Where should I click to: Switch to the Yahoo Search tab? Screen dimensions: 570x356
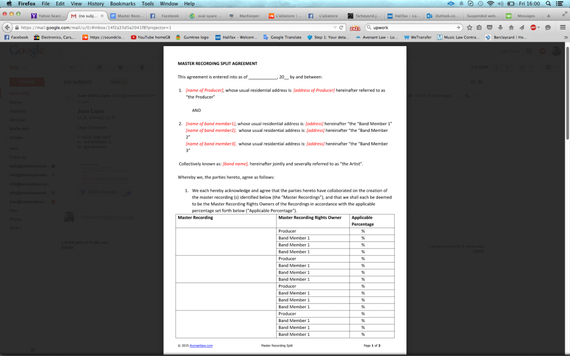(48, 16)
